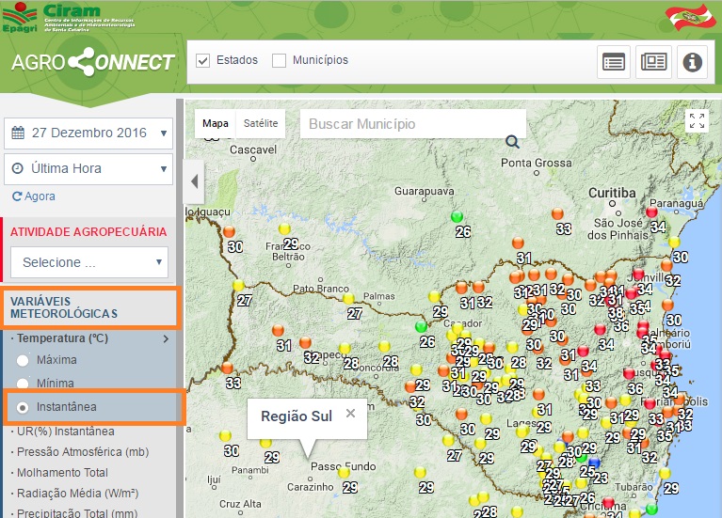Open the Última Hora time dropdown
722x518 pixels.
(88, 168)
